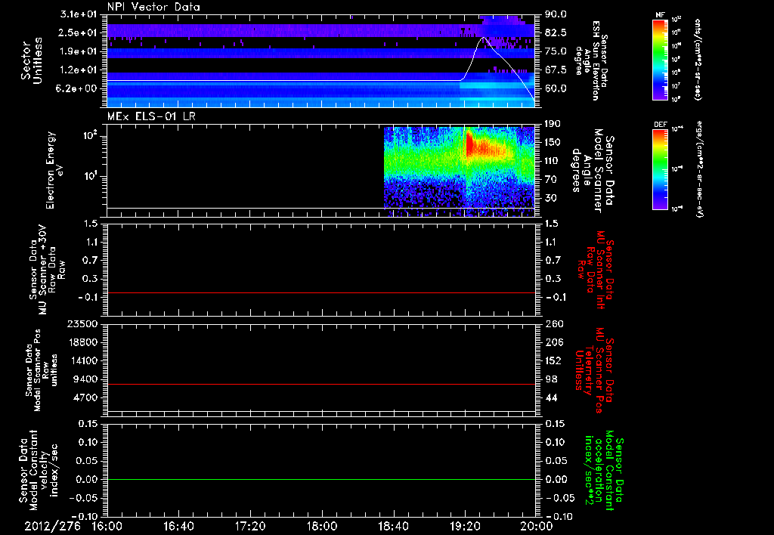Click the '60.0' sun elevation tick value
The image size is (774, 535).
(x=556, y=89)
